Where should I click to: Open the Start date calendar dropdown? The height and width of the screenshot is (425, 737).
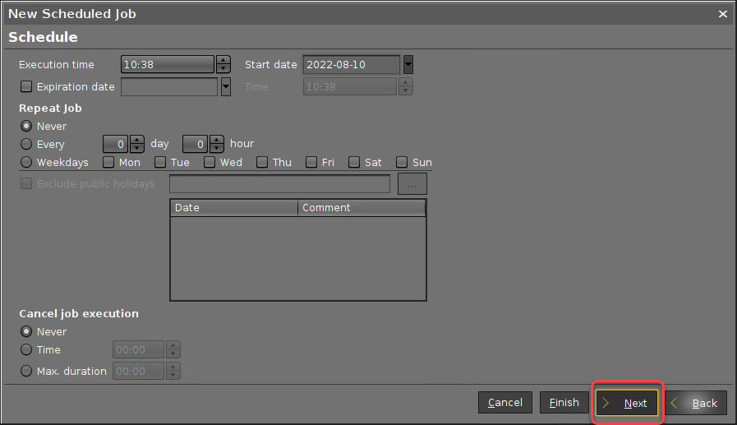[408, 65]
